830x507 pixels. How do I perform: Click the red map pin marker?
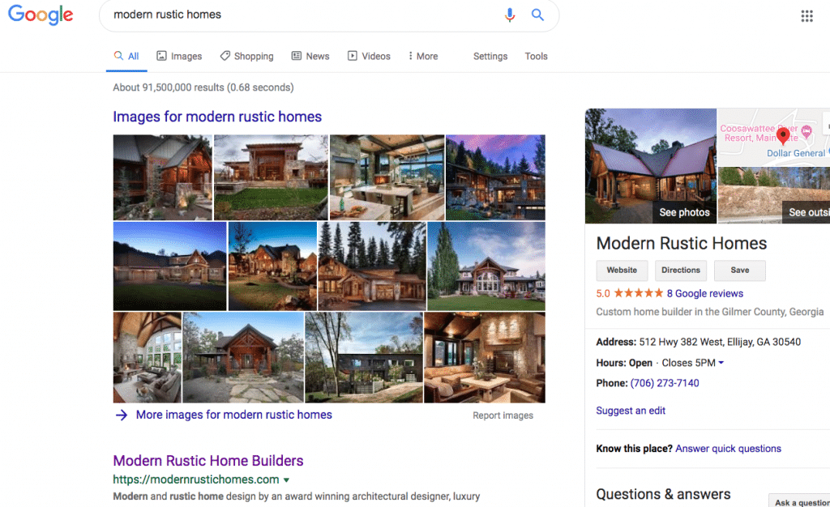click(783, 134)
